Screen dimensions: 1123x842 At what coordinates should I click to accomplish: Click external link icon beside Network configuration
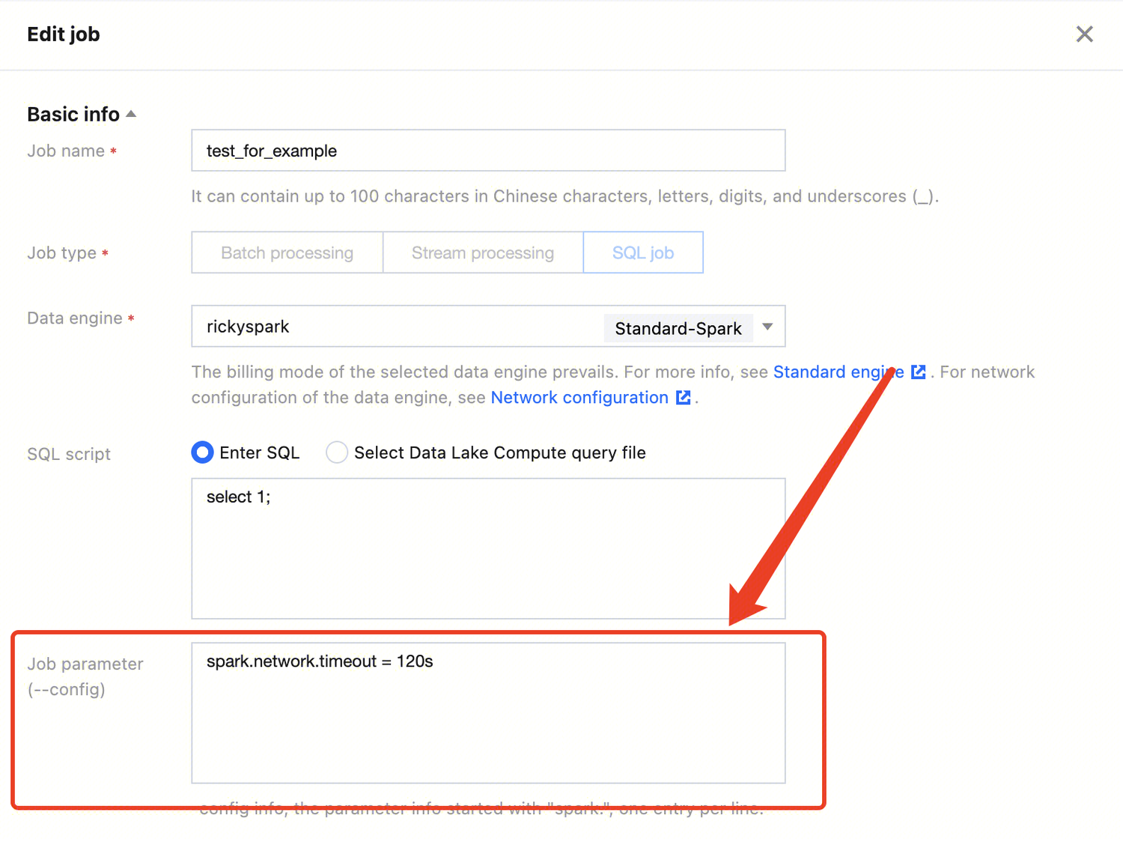[x=683, y=397]
